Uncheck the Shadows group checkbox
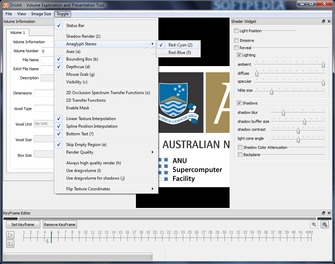 tap(239, 103)
